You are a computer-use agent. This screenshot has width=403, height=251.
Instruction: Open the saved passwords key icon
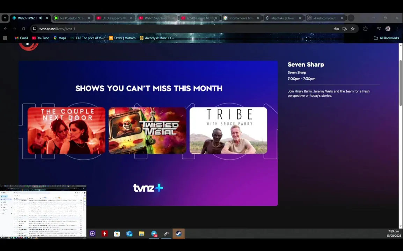click(336, 29)
